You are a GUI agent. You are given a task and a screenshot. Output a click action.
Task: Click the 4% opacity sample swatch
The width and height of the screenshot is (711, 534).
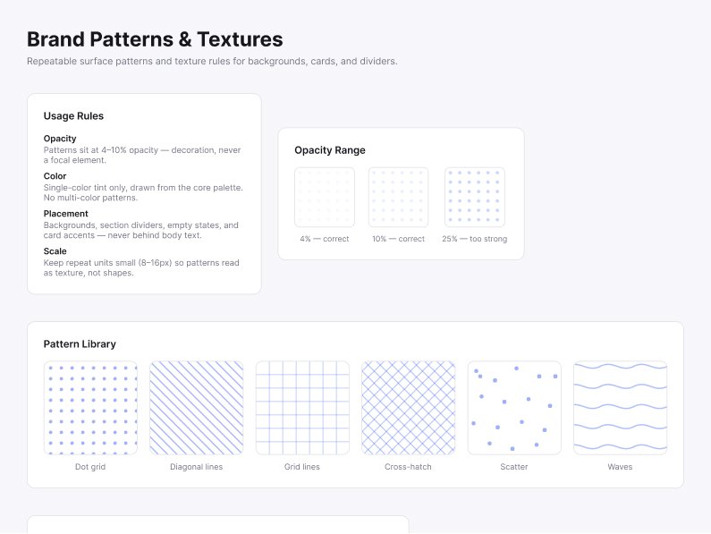(325, 198)
